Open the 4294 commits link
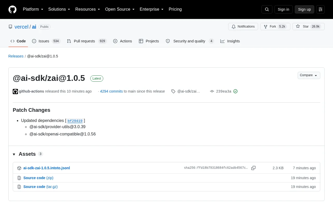This screenshot has width=333, height=208. [x=111, y=91]
